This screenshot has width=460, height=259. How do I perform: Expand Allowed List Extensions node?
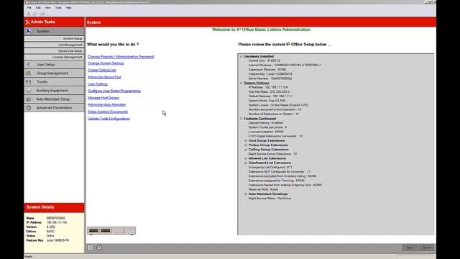point(246,158)
